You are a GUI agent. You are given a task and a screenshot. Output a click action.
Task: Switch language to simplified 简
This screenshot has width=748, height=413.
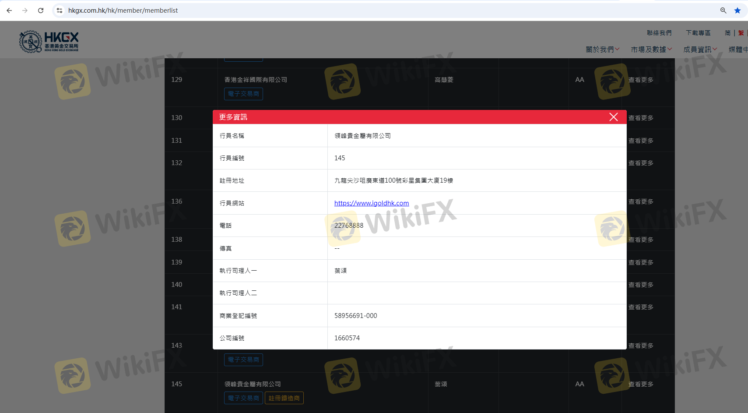coord(727,33)
